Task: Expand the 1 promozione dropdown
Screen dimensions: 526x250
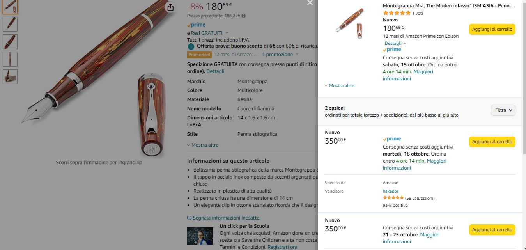Action: click(x=280, y=55)
